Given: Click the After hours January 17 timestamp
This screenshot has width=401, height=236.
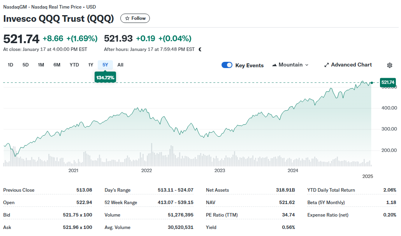Looking at the screenshot, I should pos(149,49).
